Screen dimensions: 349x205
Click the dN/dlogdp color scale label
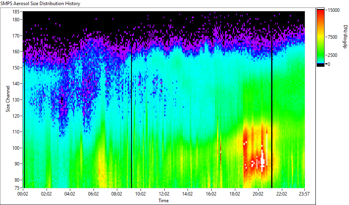coord(345,36)
